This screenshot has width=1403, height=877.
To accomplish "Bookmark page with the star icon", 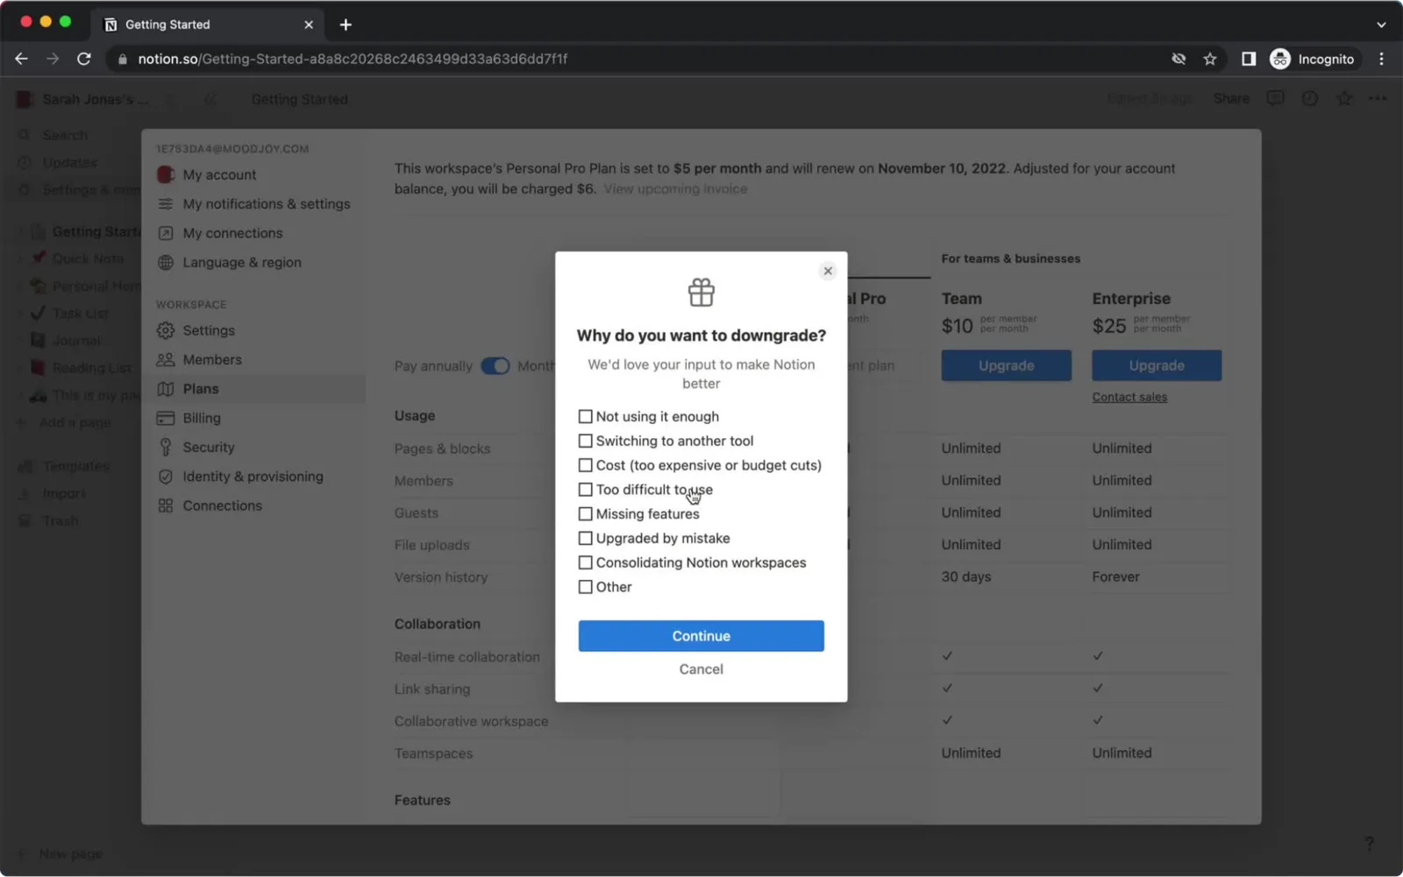I will click(1210, 59).
